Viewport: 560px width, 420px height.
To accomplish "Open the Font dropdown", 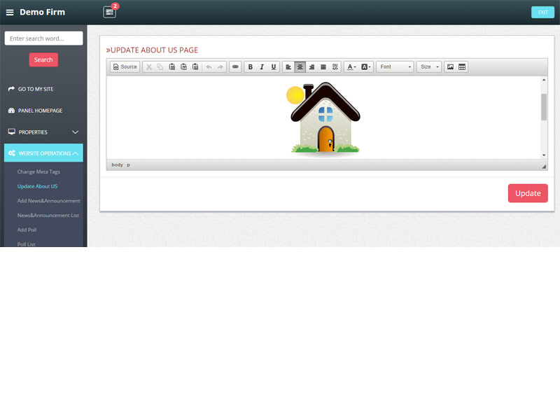I will point(395,67).
